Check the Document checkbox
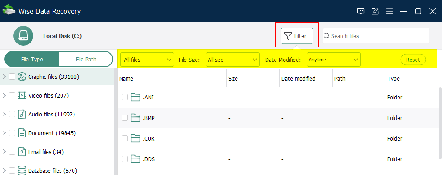The image size is (442, 175). coord(12,133)
